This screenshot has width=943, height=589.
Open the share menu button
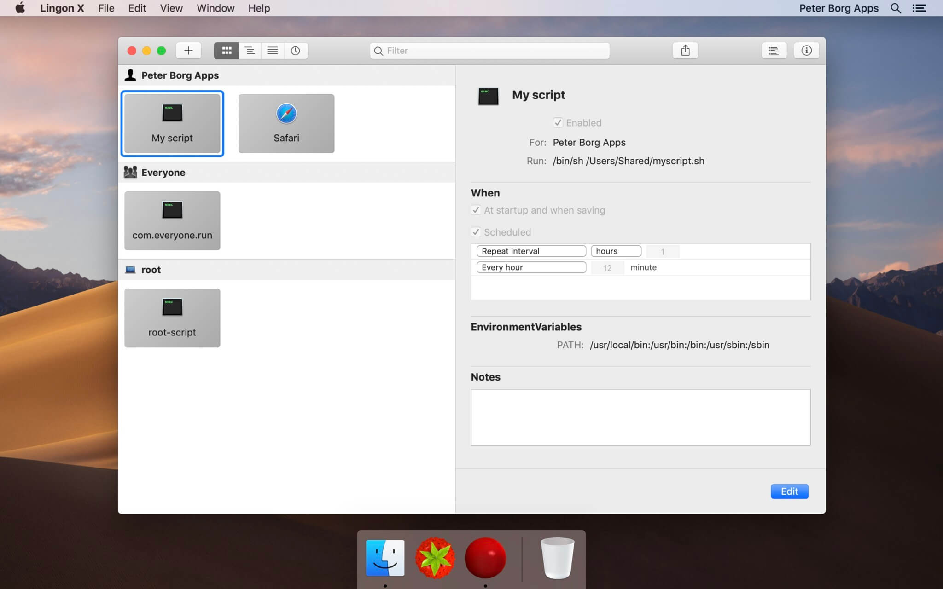685,51
